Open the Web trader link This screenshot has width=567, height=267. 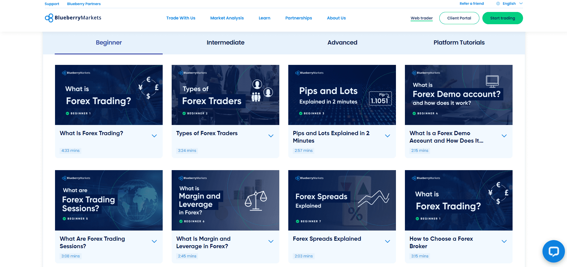coord(421,18)
